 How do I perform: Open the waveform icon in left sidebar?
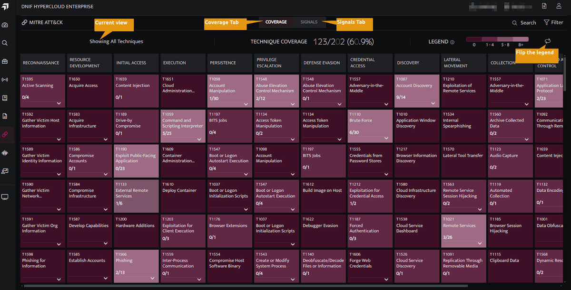point(5,153)
